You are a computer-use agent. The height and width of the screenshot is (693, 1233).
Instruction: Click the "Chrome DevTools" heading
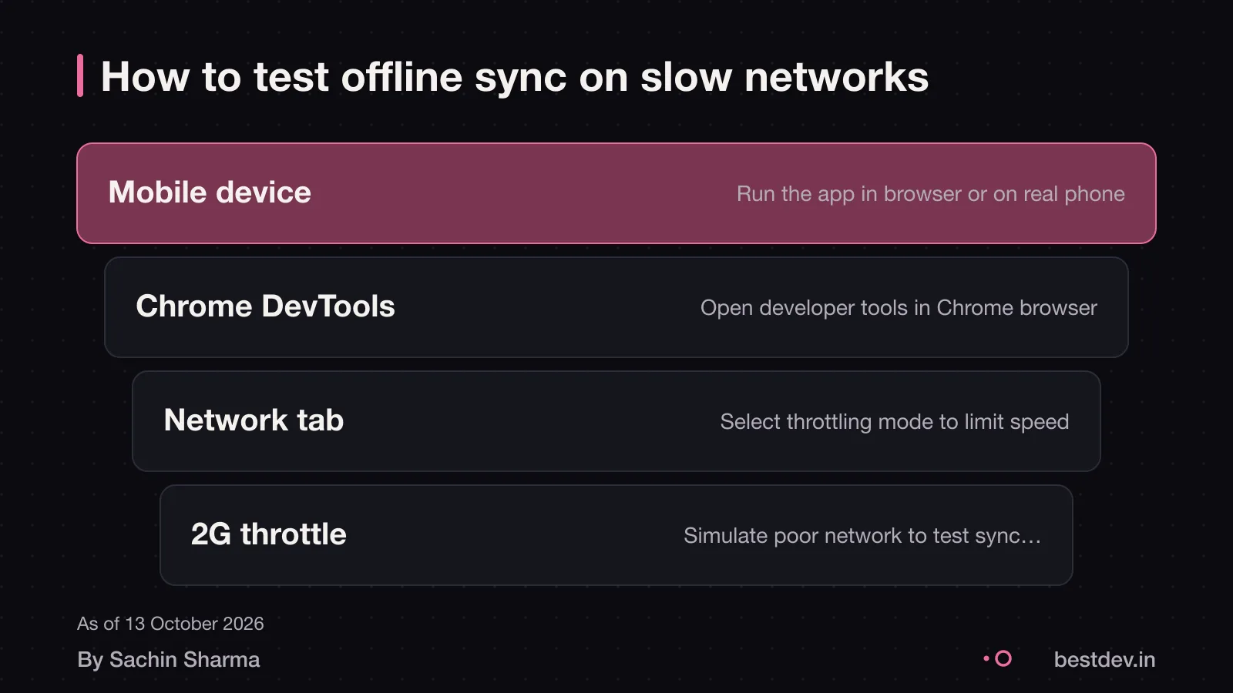[265, 306]
